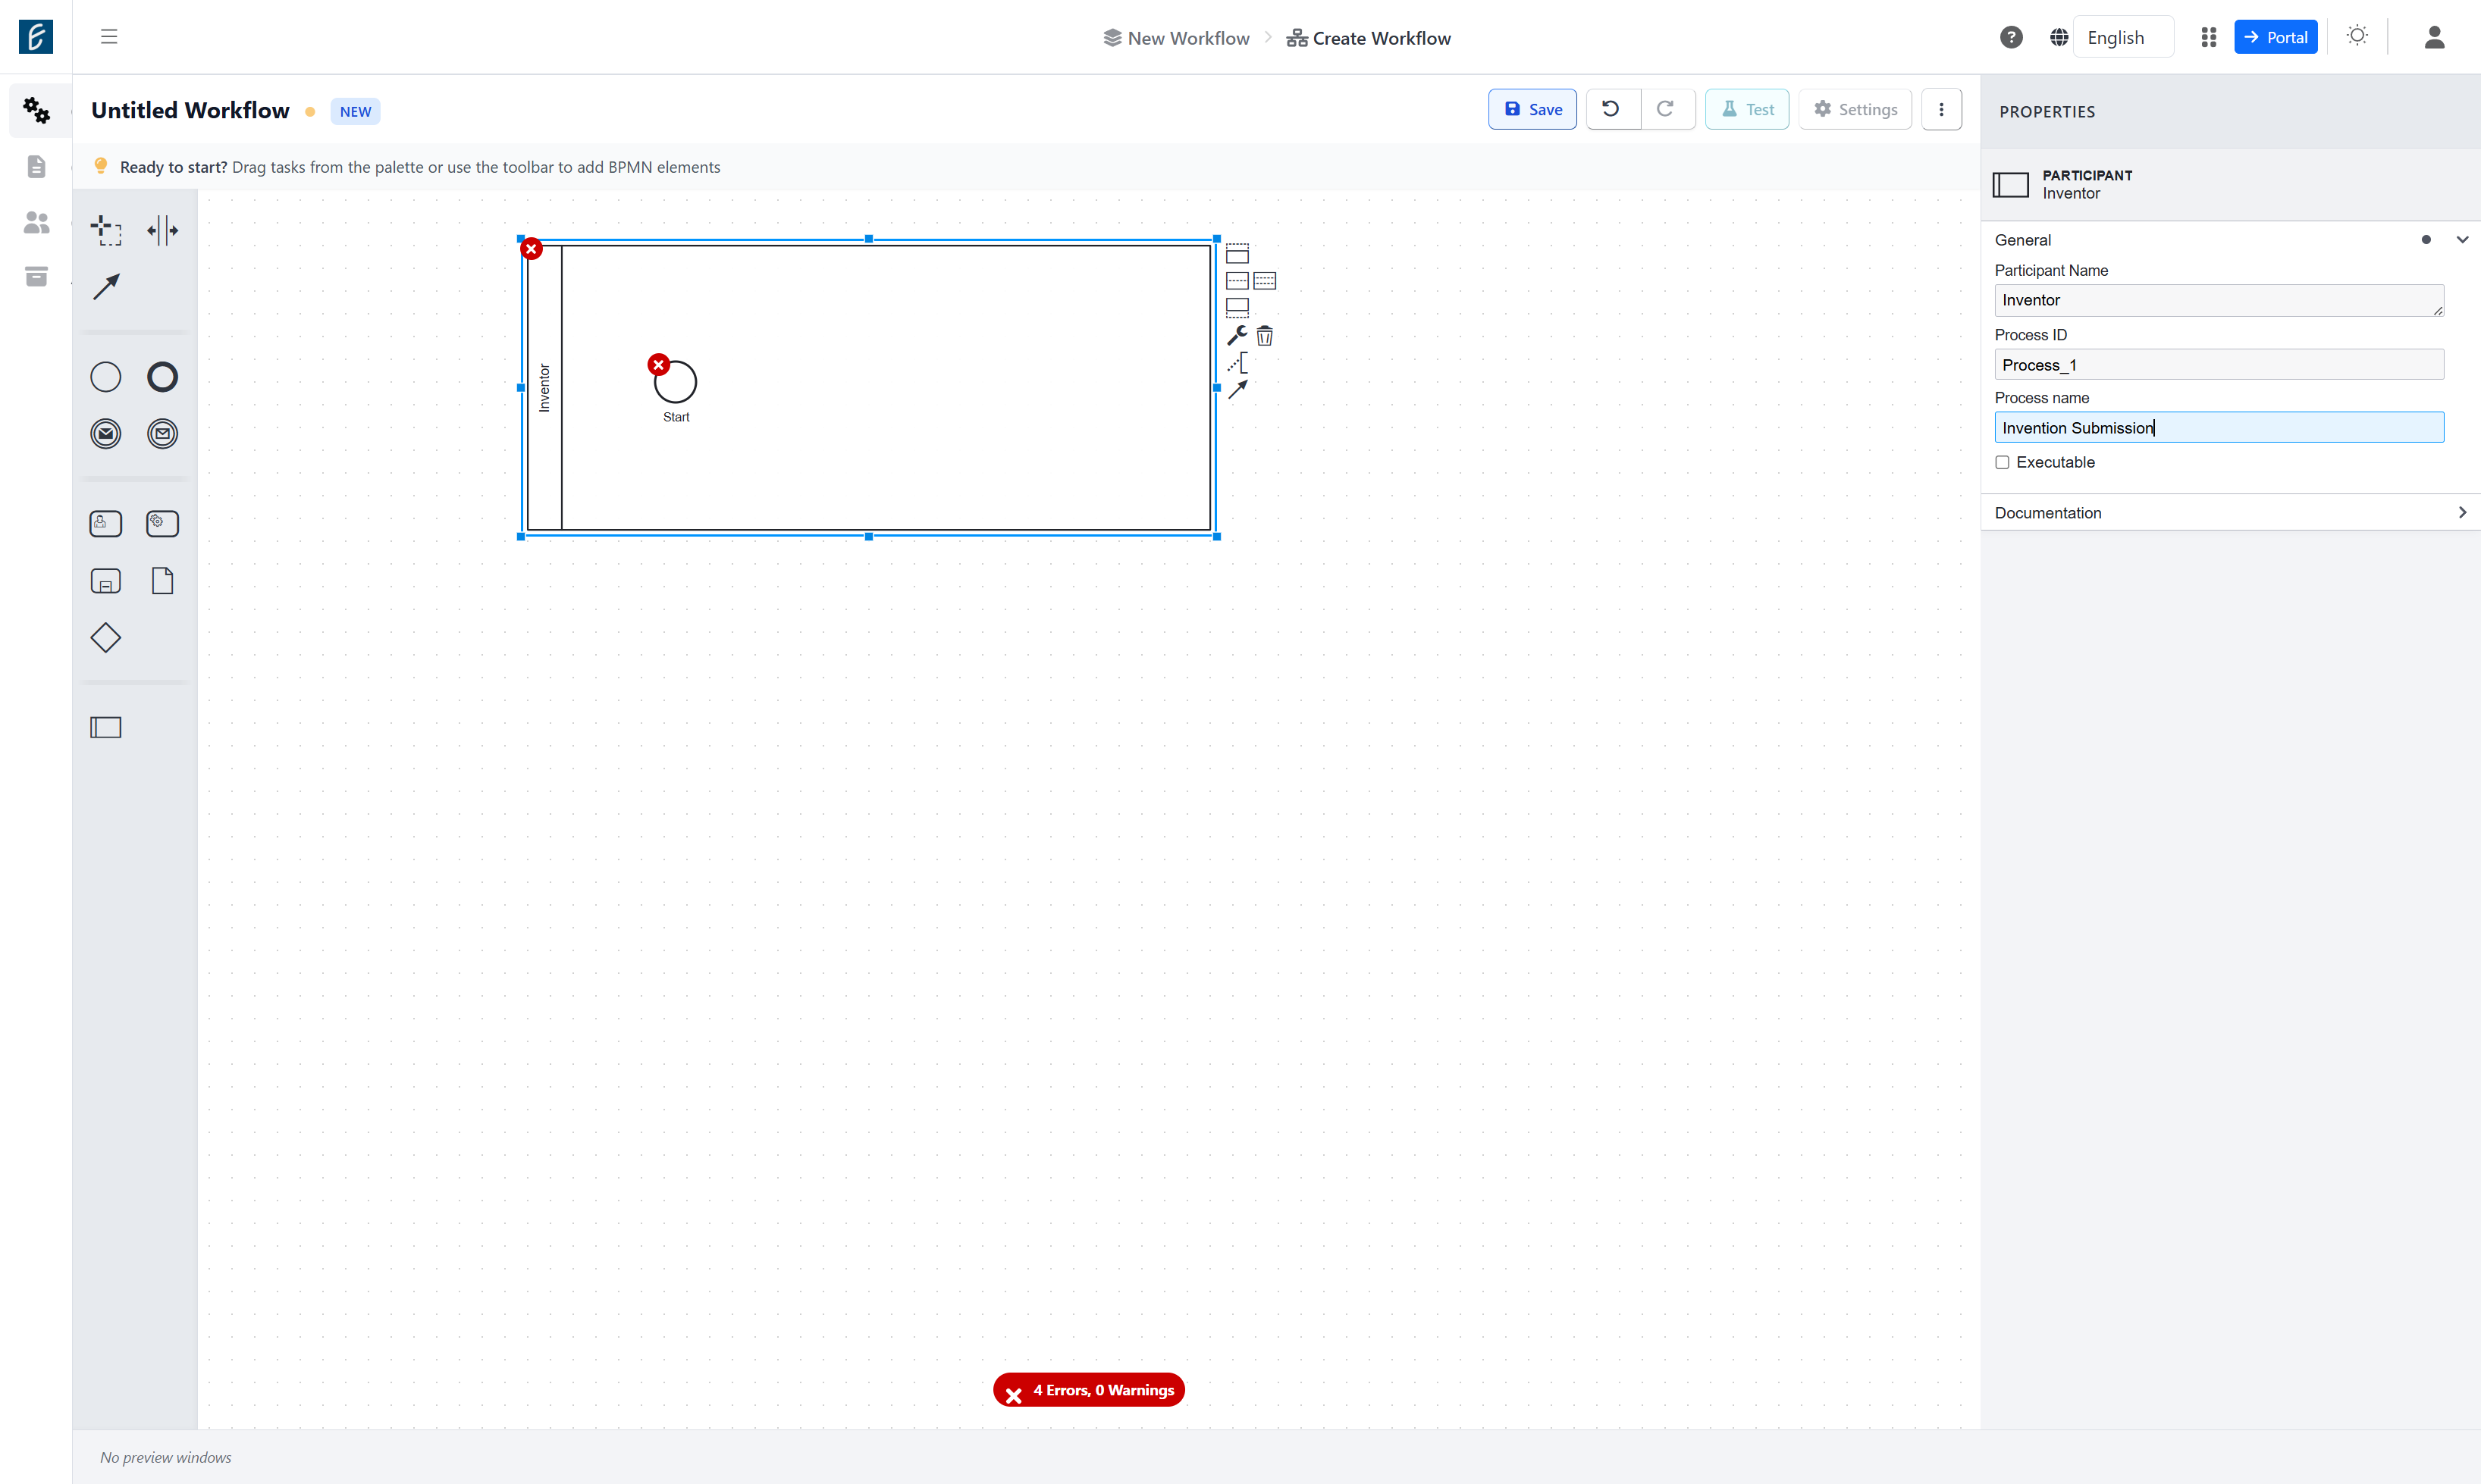Open the documents sidebar item
This screenshot has height=1484, width=2481.
click(x=36, y=166)
